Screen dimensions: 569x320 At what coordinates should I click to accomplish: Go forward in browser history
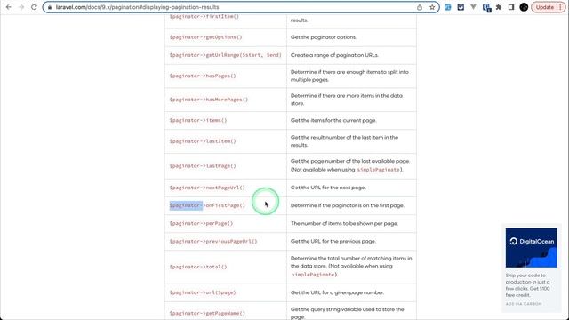21,7
